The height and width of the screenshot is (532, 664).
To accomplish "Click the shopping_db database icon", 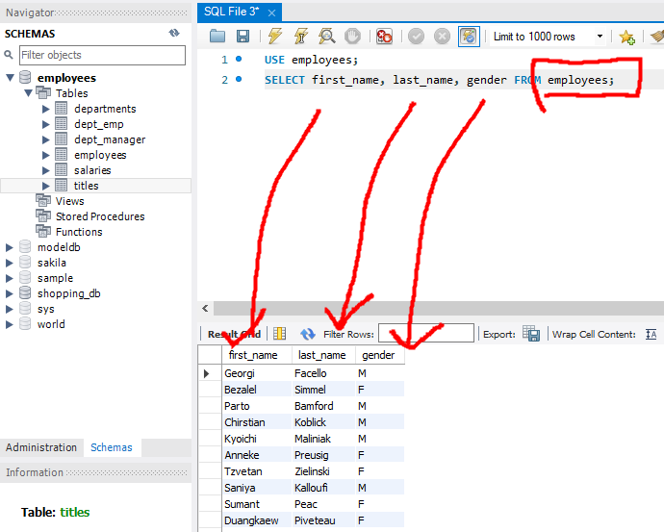I will coord(25,293).
